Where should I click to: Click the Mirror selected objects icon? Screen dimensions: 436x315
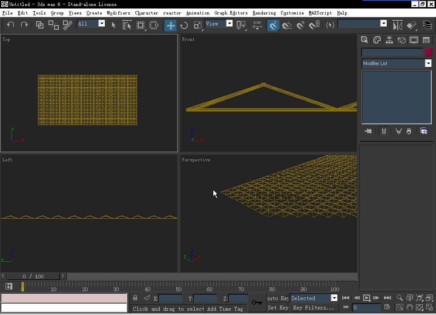point(397,26)
